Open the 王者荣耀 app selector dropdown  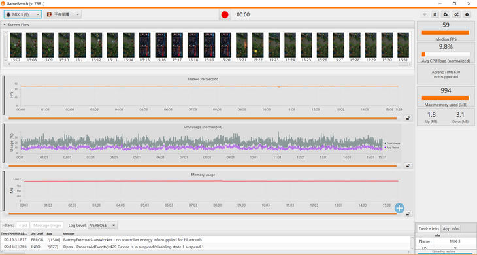[63, 14]
